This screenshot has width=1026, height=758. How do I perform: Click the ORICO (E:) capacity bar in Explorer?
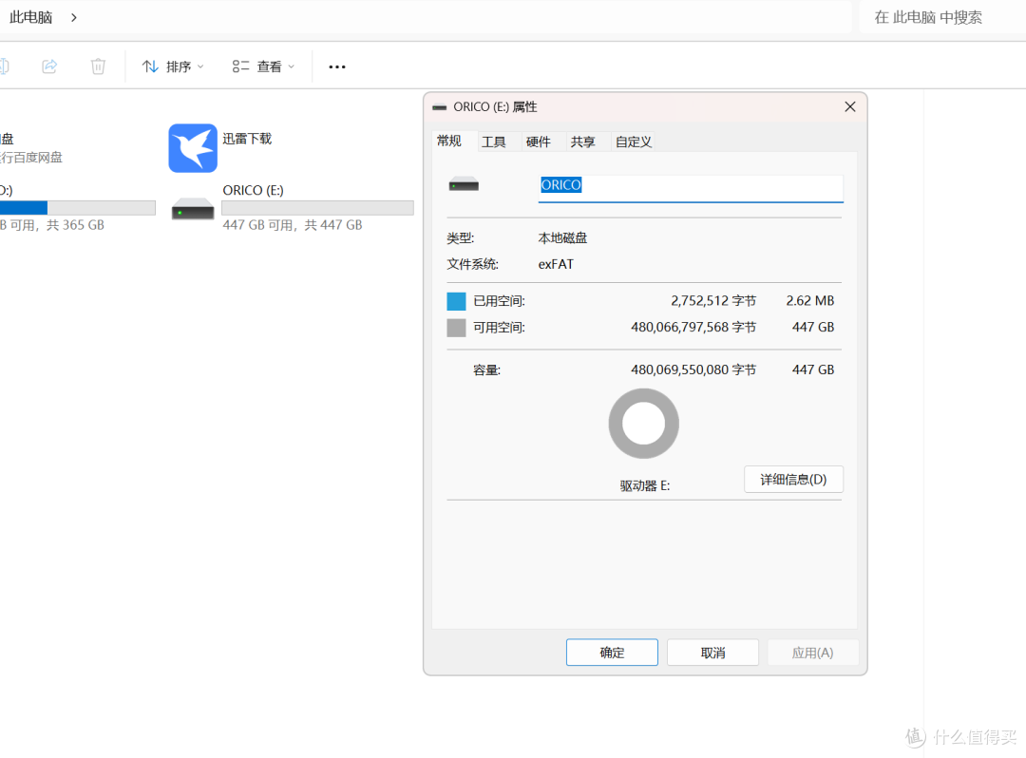pyautogui.click(x=318, y=208)
